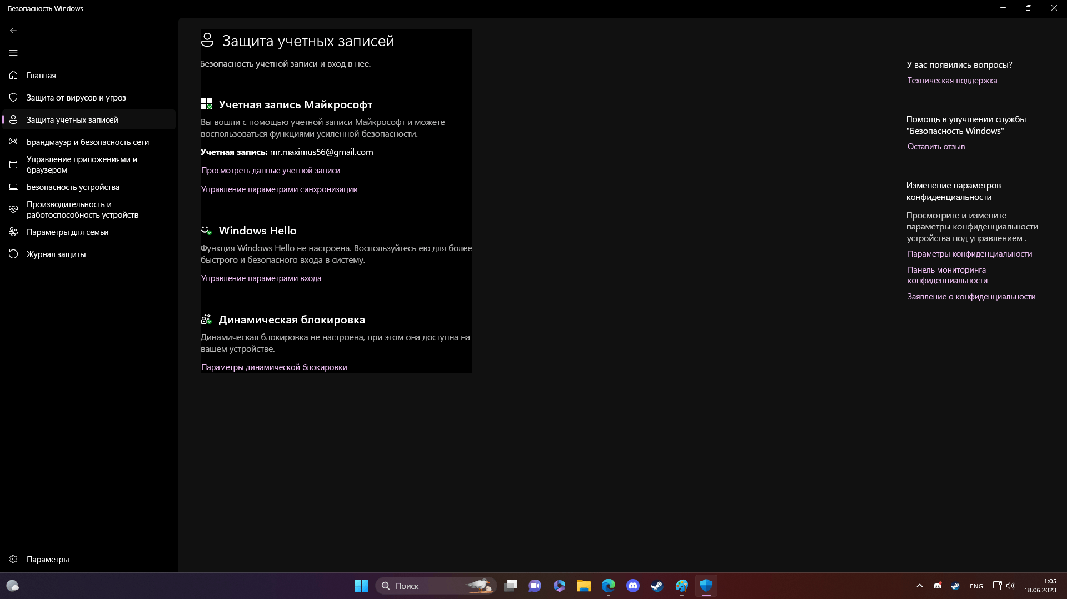The image size is (1067, 599).
Task: Go to Главная home section
Action: pyautogui.click(x=89, y=75)
